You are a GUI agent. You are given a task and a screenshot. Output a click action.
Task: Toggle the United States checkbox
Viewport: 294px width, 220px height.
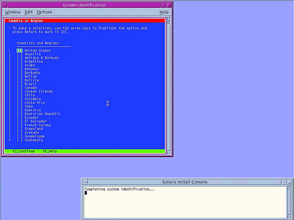tap(20, 51)
